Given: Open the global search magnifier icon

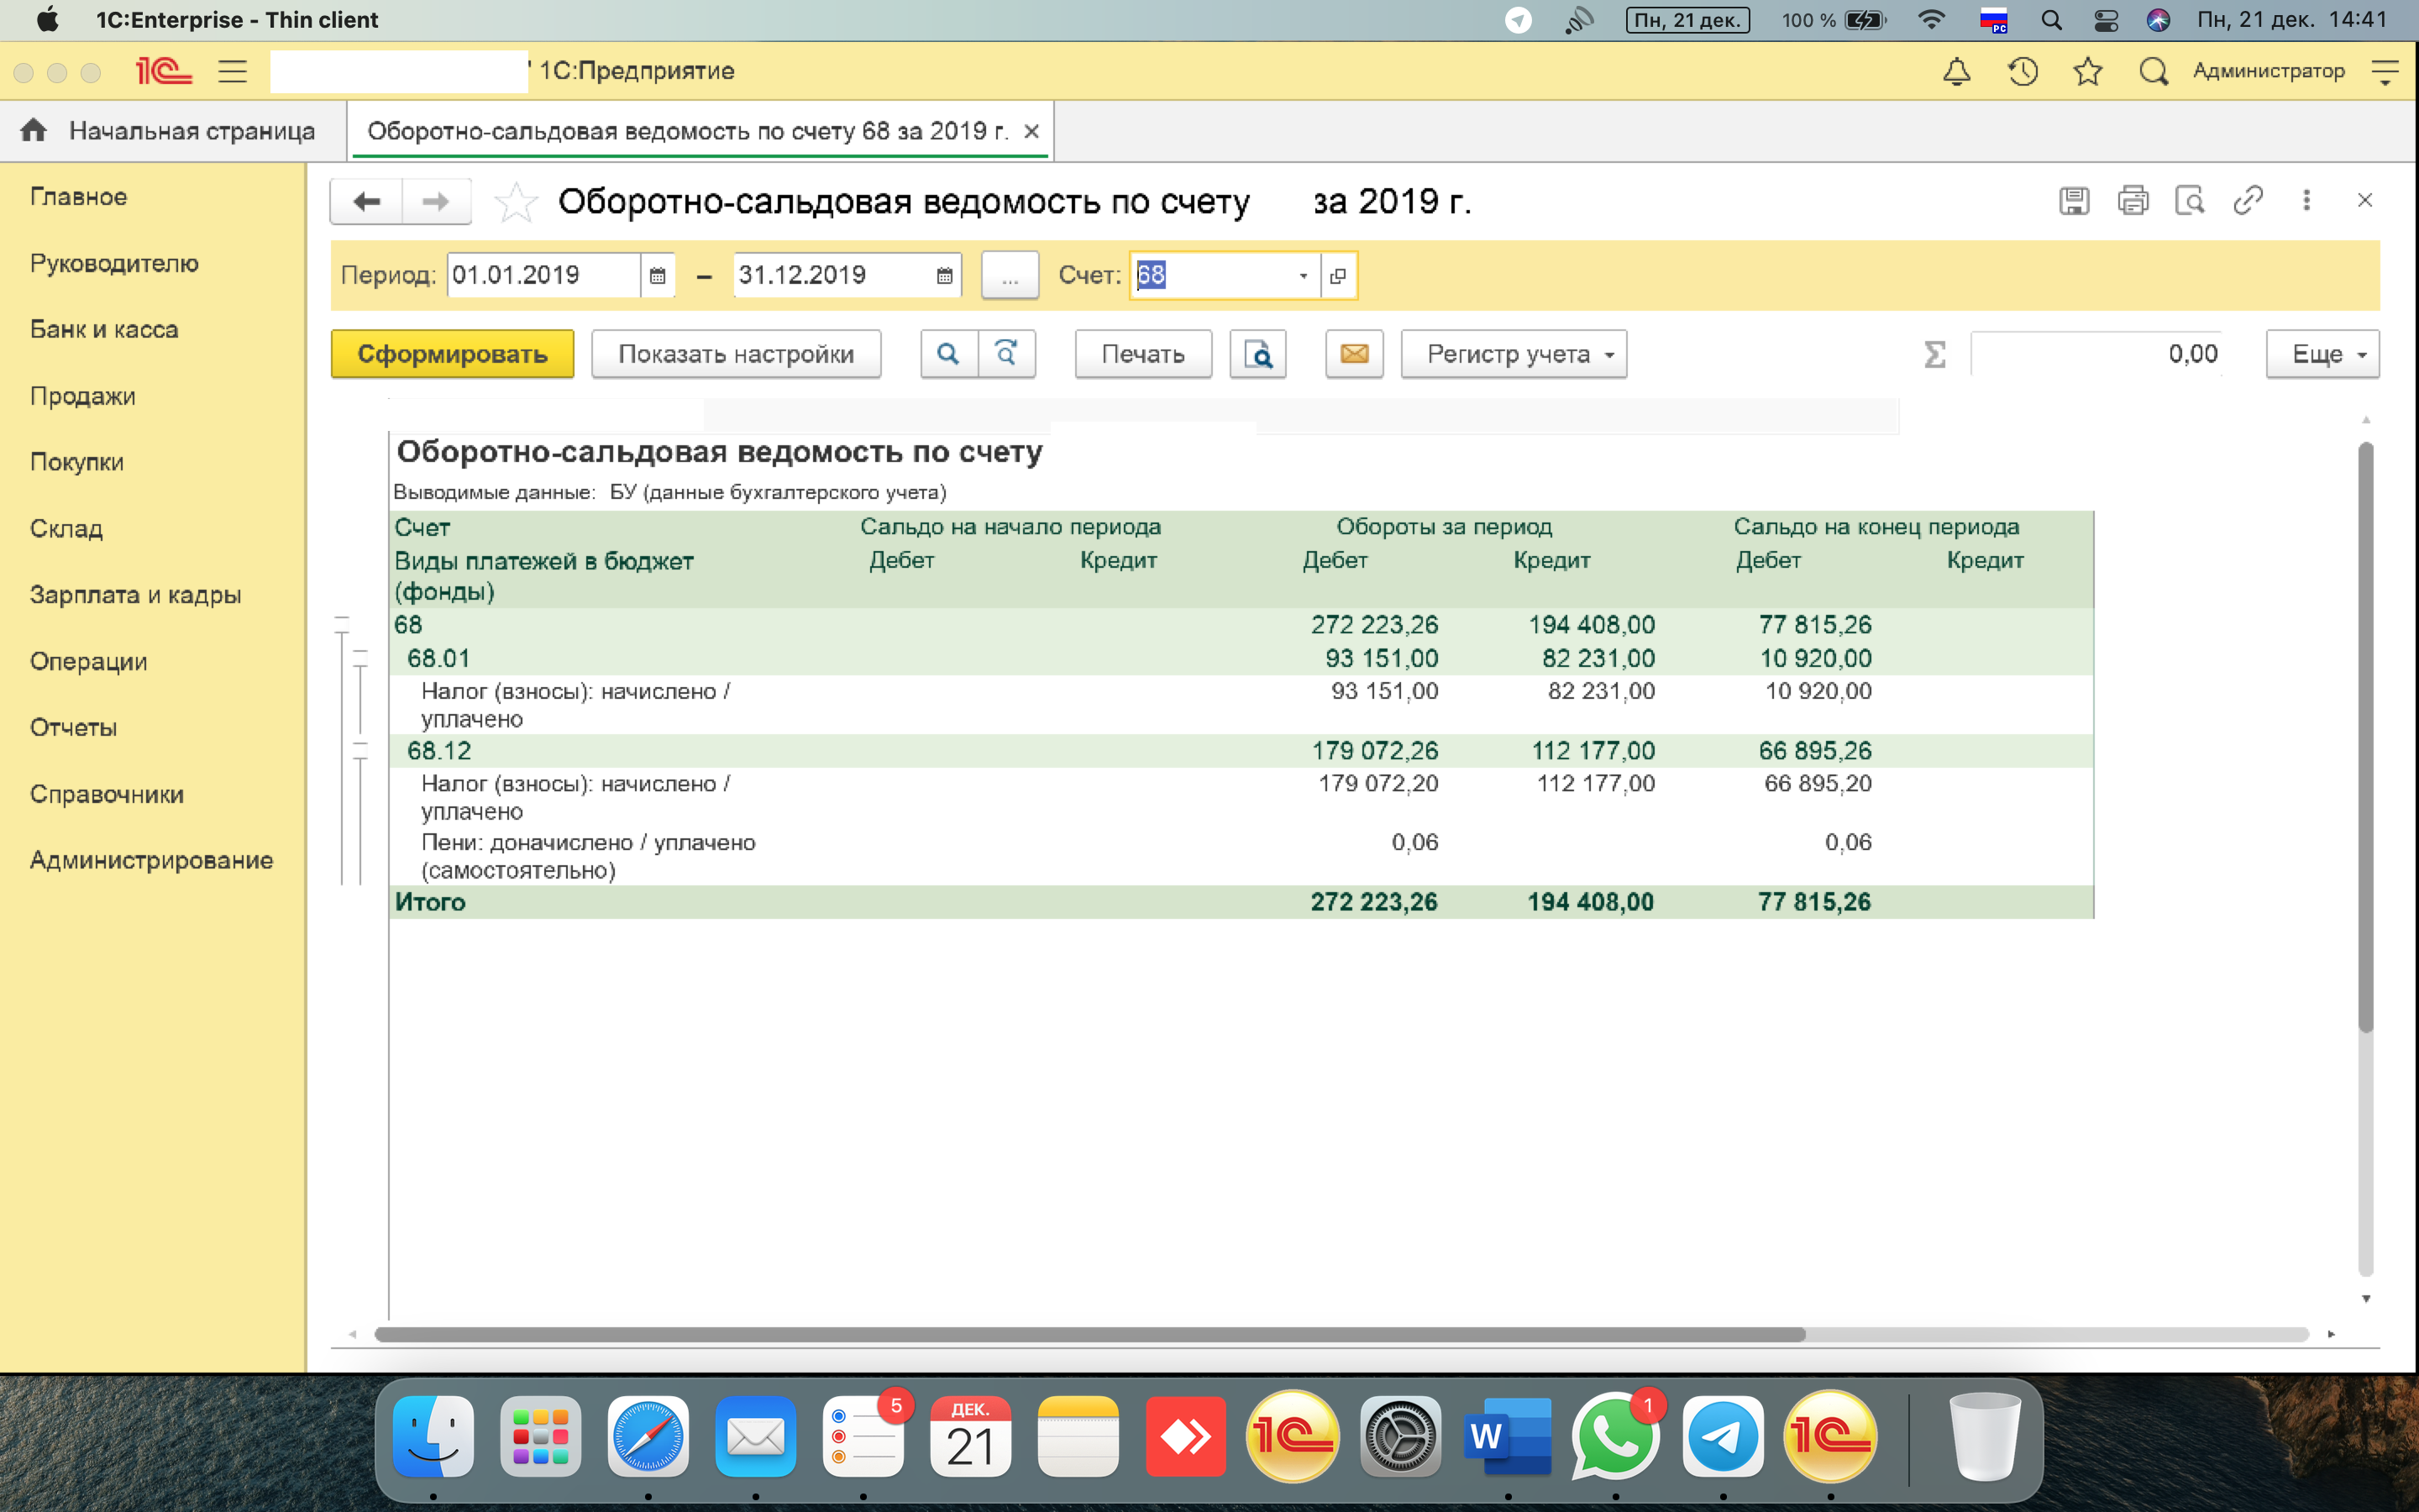Looking at the screenshot, I should (2153, 71).
